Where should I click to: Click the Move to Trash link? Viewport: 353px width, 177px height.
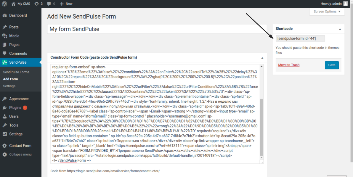pos(289,65)
